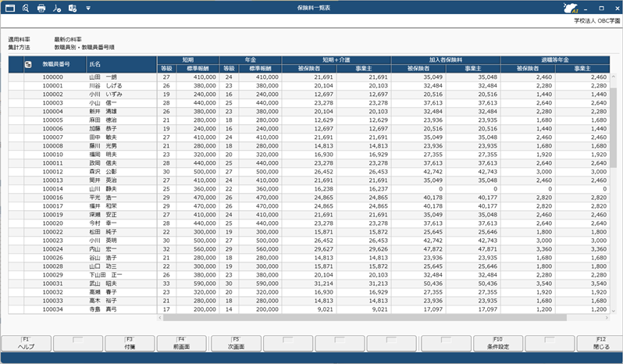Click the printer icon to print
The width and height of the screenshot is (623, 364).
point(41,8)
